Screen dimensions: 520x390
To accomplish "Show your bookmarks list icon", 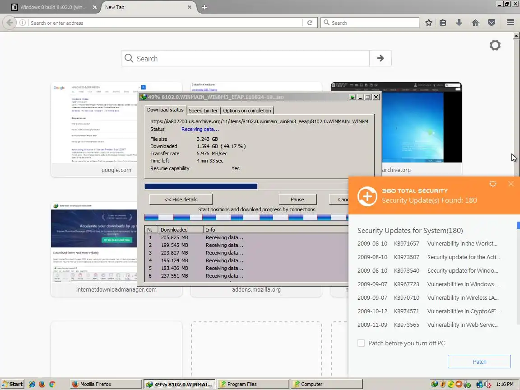I will click(x=443, y=23).
